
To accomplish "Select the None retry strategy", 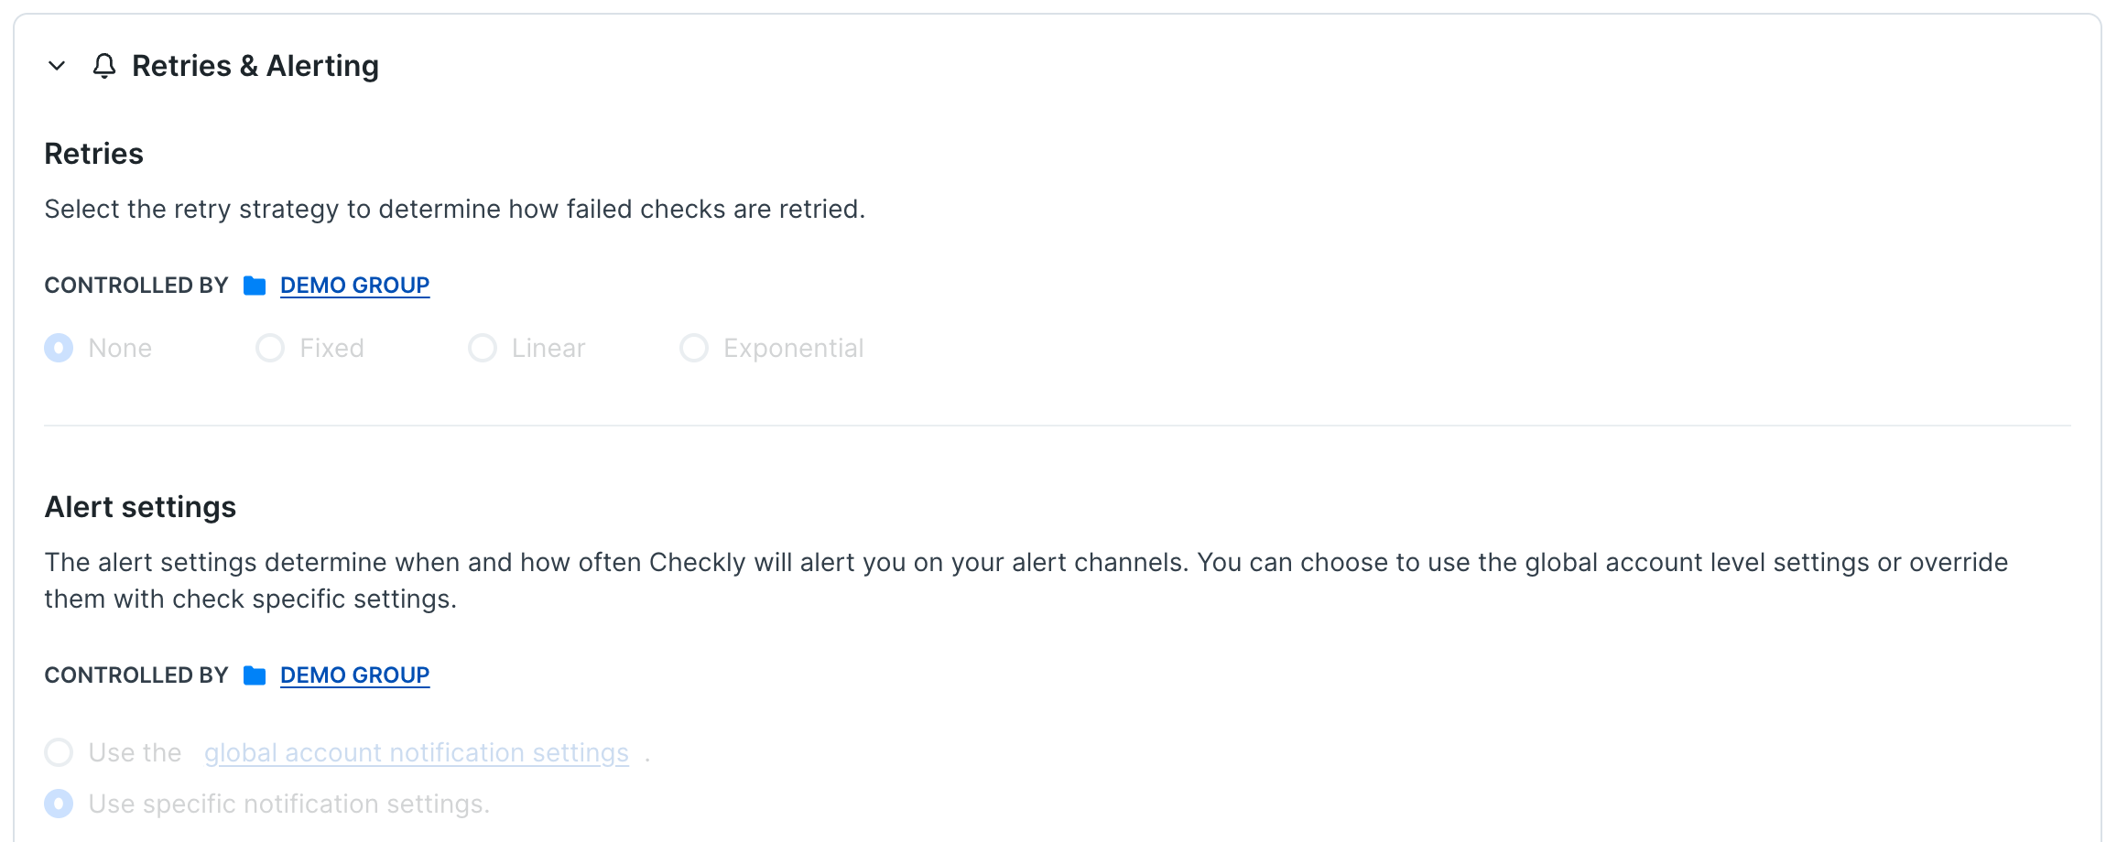I will point(58,348).
